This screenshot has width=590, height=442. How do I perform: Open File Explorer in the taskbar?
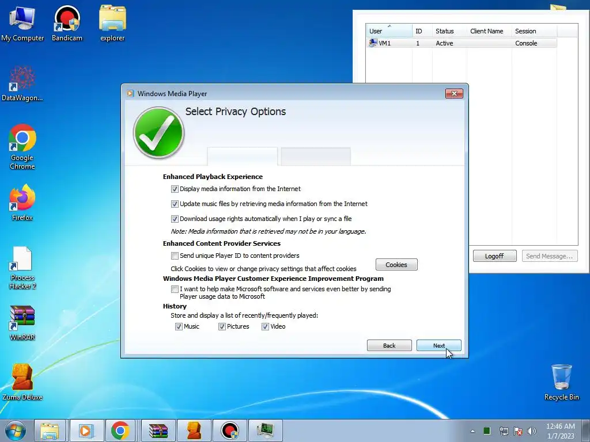click(x=50, y=430)
